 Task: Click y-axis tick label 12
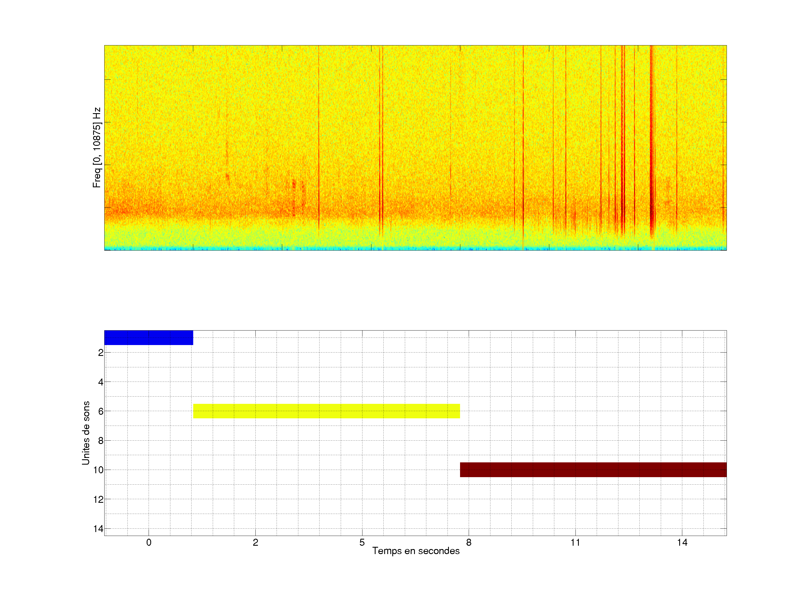(x=98, y=500)
